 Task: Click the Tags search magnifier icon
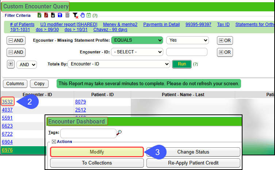coord(119,133)
